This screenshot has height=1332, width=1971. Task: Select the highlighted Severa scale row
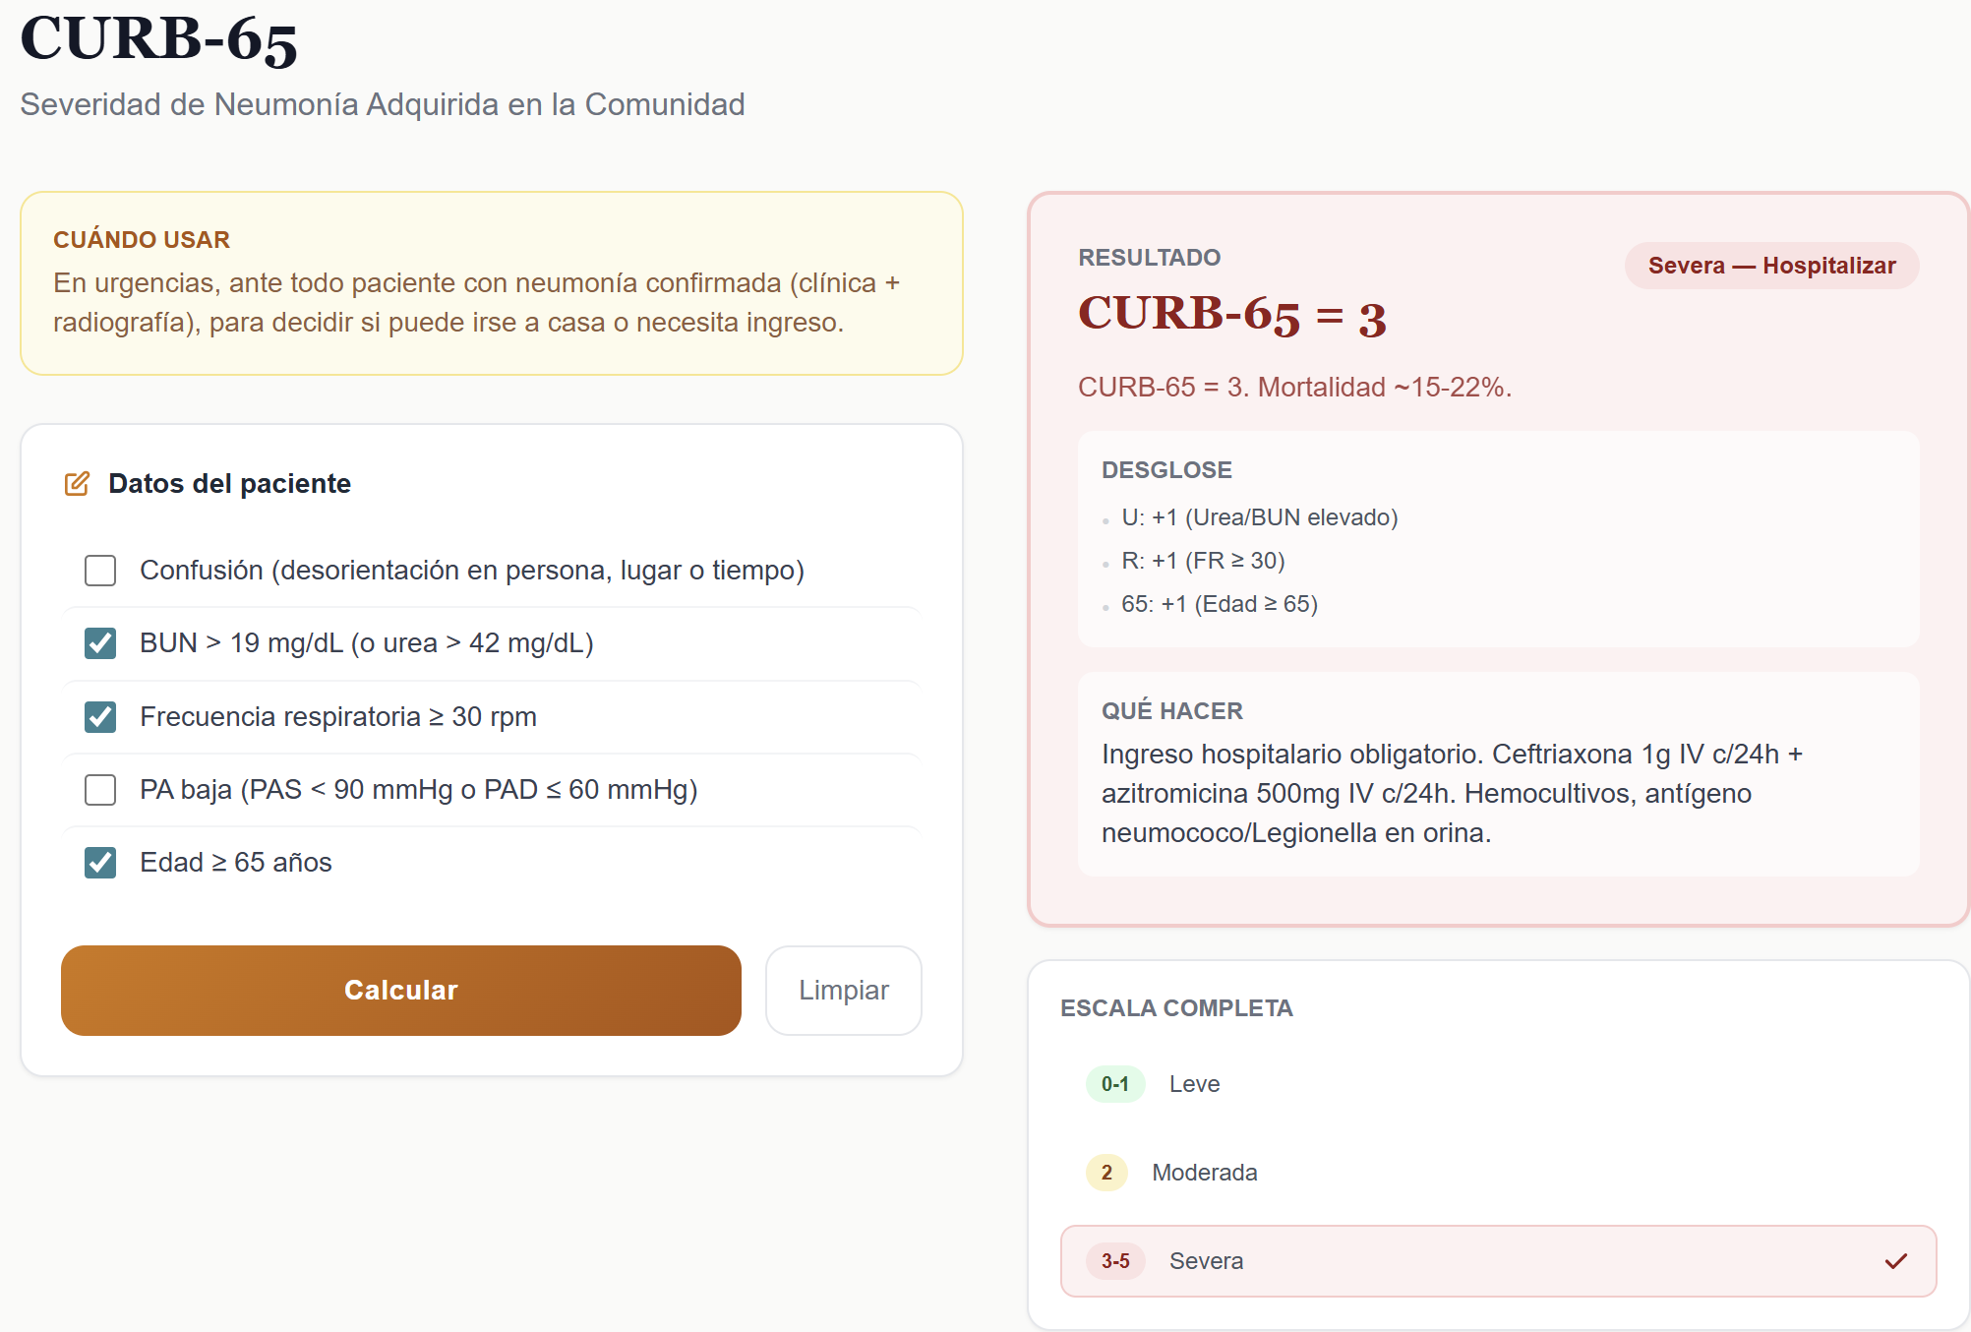(x=1499, y=1261)
